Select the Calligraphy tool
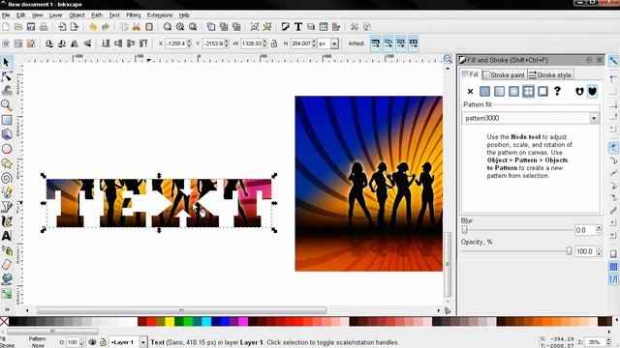 (x=7, y=221)
